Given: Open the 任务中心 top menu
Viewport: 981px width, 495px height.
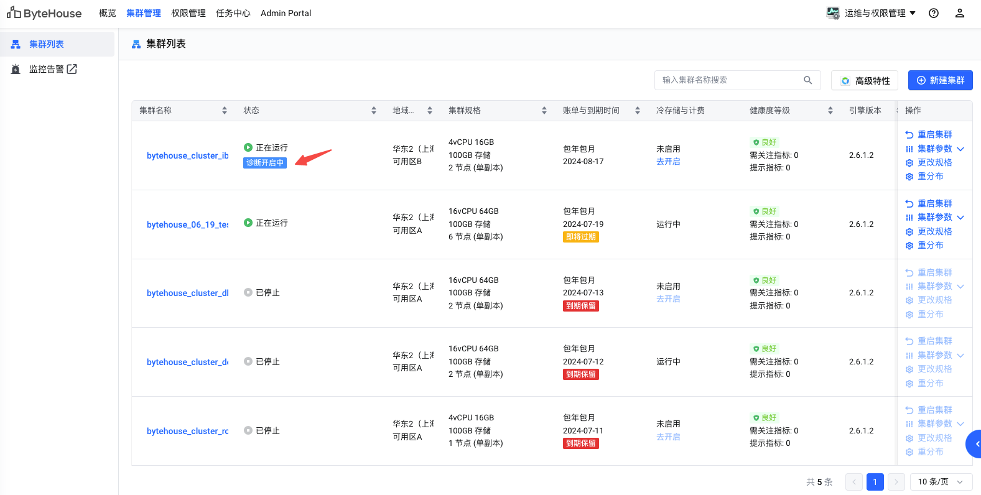Looking at the screenshot, I should [233, 13].
